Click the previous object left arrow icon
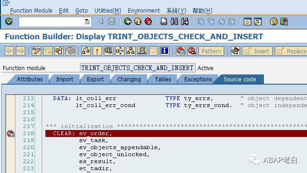Viewport: 307px width, 173px height. 9,51
